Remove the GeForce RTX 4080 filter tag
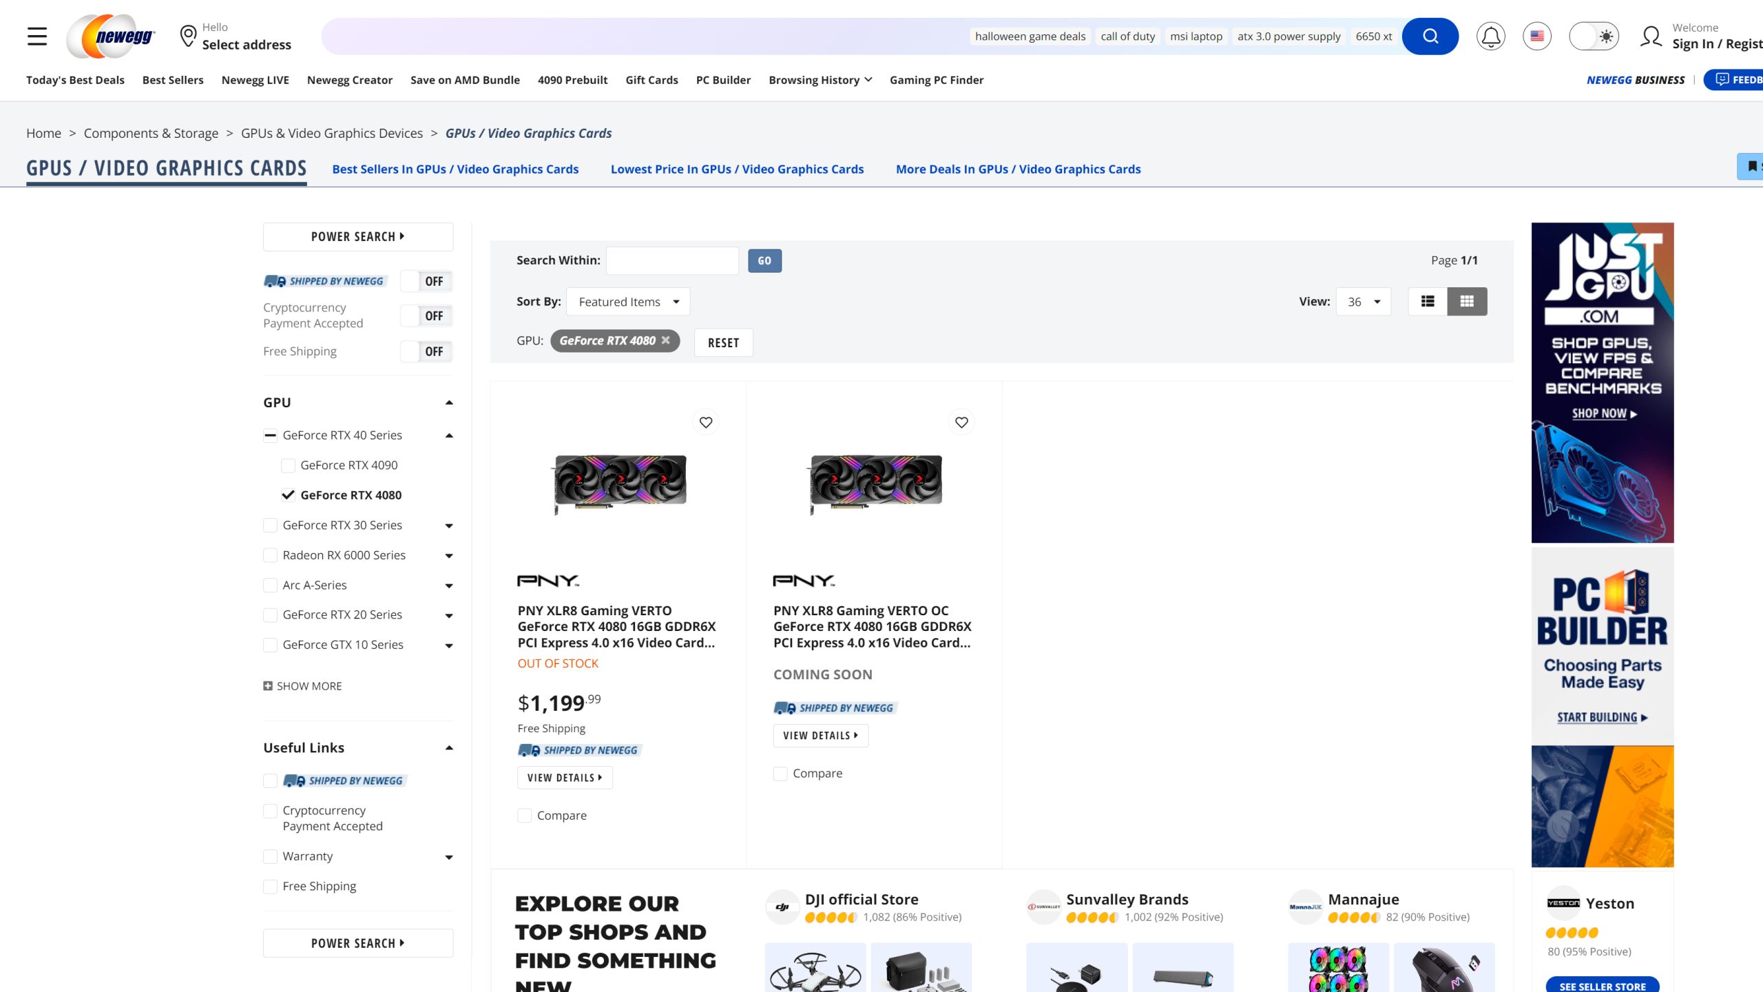The height and width of the screenshot is (992, 1763). (665, 340)
